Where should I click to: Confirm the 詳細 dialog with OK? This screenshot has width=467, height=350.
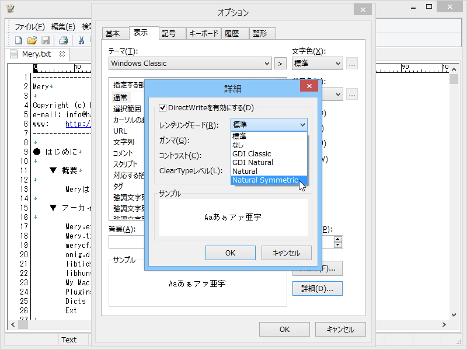pos(231,253)
